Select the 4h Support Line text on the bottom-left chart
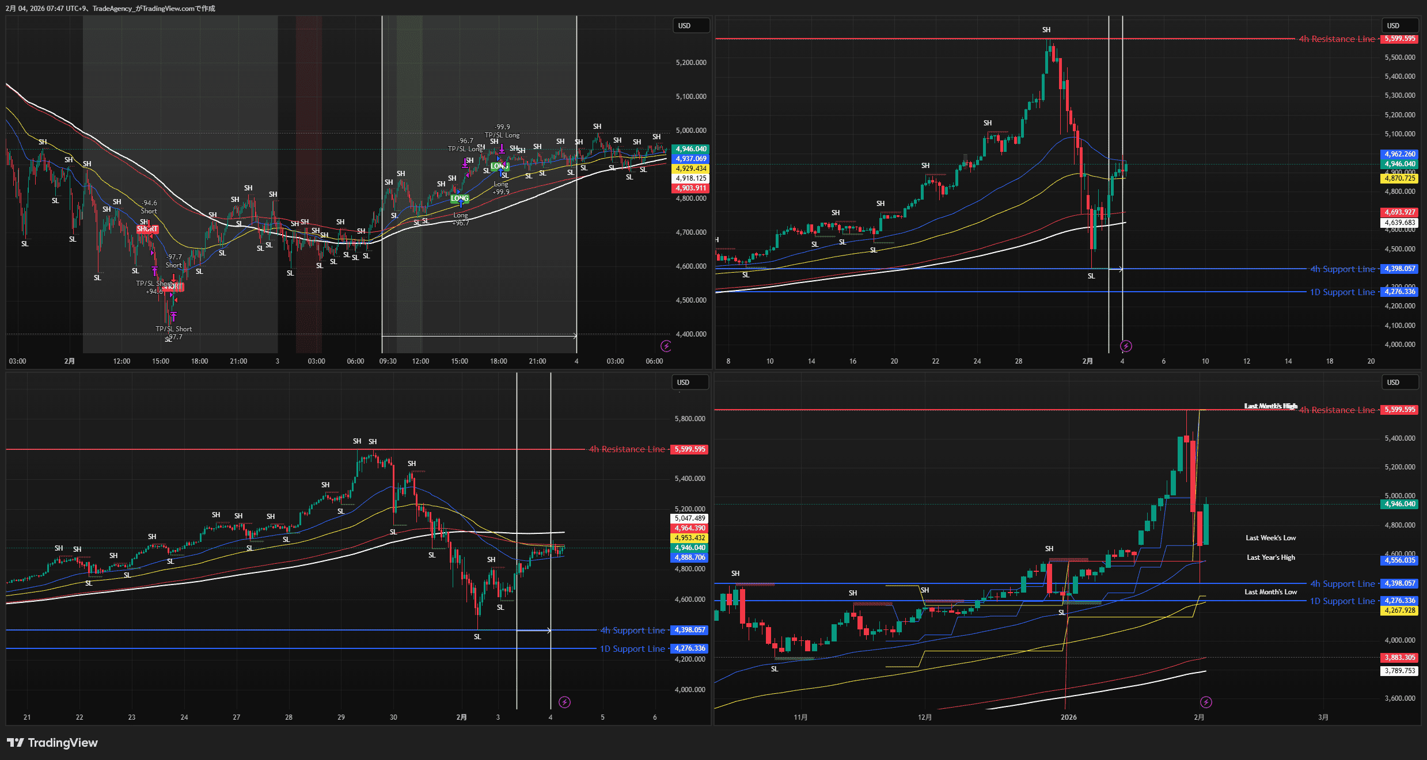 point(632,631)
